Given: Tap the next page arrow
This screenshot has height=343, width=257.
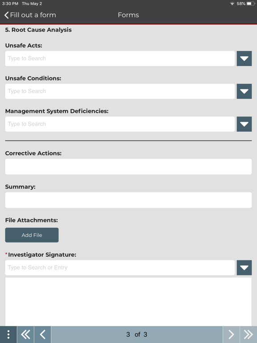Looking at the screenshot, I should (231, 335).
